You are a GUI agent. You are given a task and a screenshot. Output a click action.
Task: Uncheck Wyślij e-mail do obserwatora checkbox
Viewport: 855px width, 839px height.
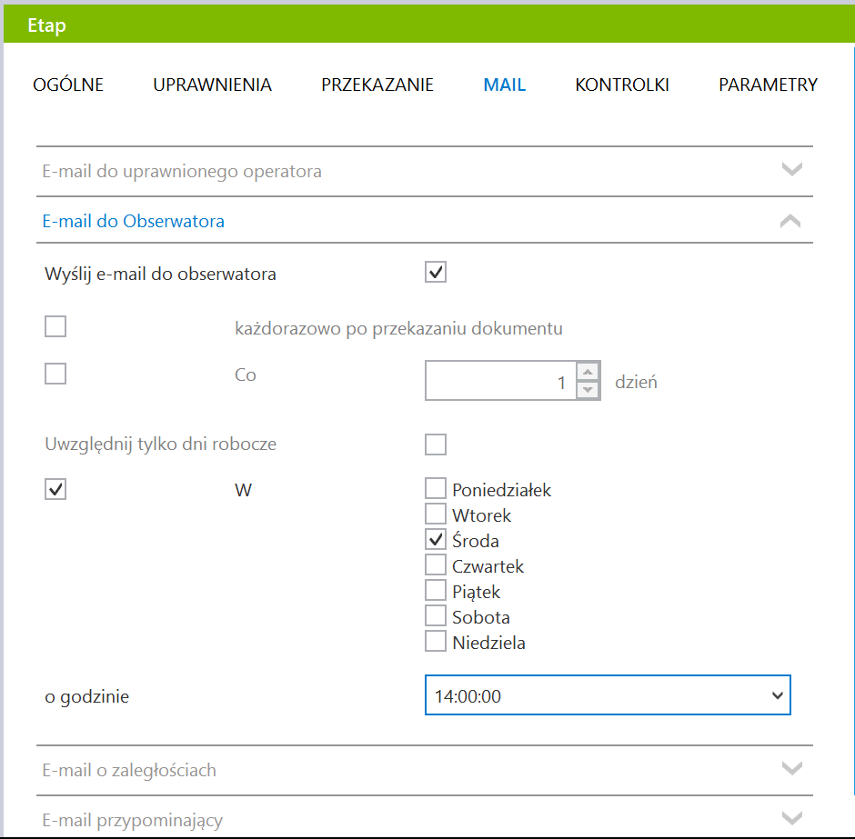pos(436,272)
